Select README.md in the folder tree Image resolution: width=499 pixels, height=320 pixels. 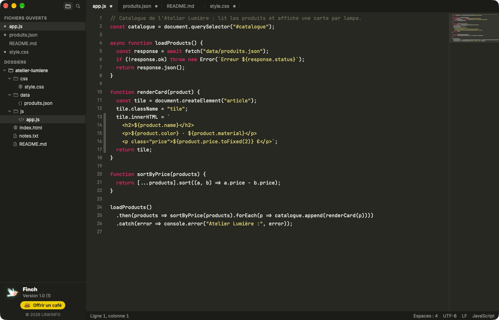(x=33, y=144)
